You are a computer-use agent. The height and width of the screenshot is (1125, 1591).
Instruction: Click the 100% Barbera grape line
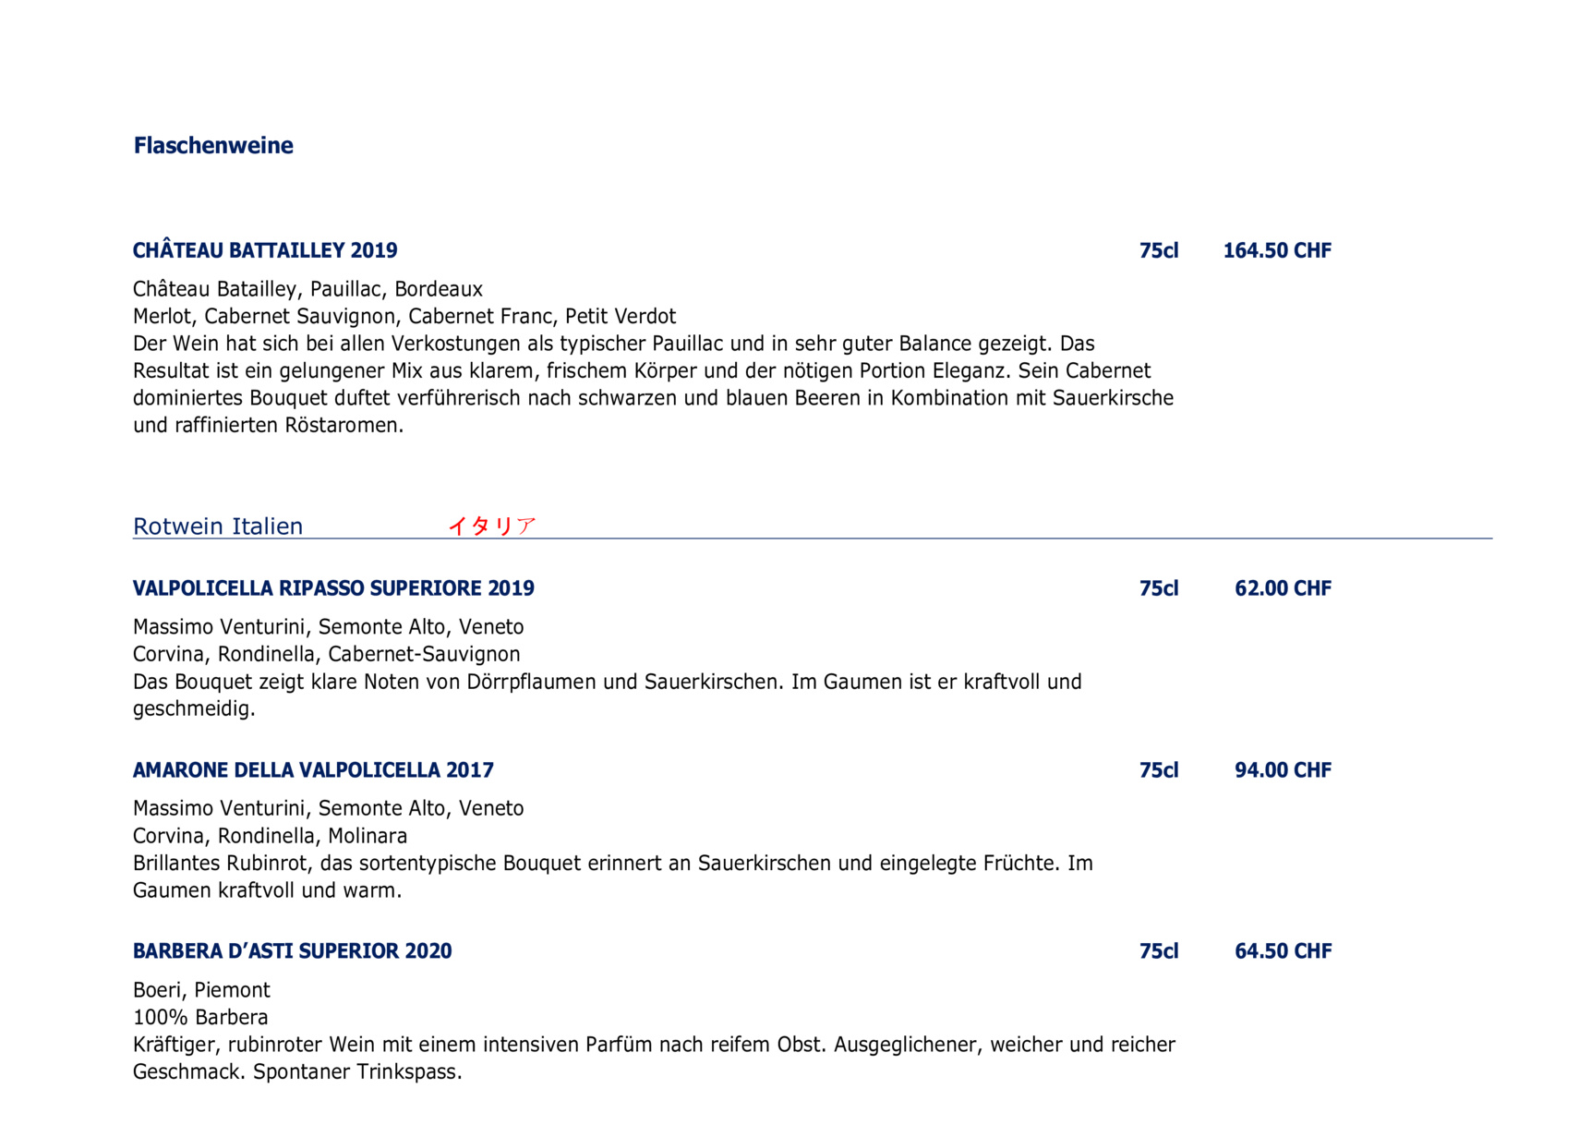pos(200,1017)
